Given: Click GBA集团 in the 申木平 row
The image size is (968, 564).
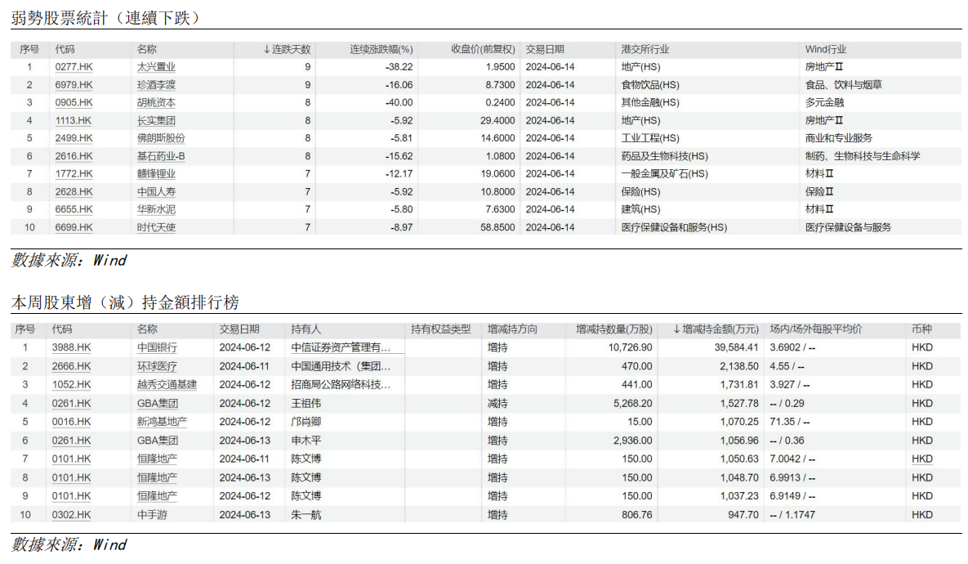Looking at the screenshot, I should (x=158, y=441).
